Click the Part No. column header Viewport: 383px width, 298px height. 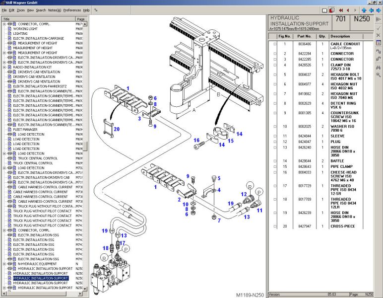pyautogui.click(x=304, y=36)
